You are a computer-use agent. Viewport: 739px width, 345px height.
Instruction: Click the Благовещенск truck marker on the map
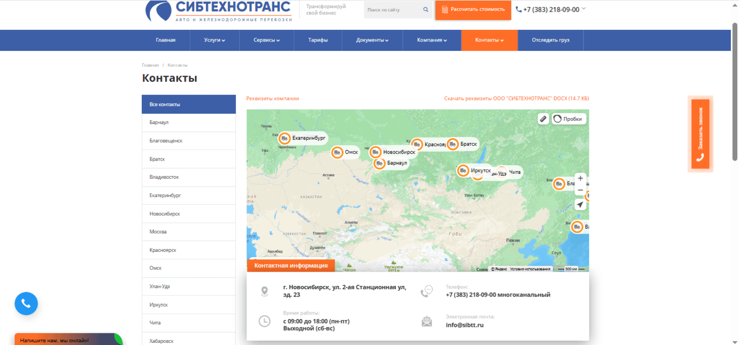click(x=559, y=184)
